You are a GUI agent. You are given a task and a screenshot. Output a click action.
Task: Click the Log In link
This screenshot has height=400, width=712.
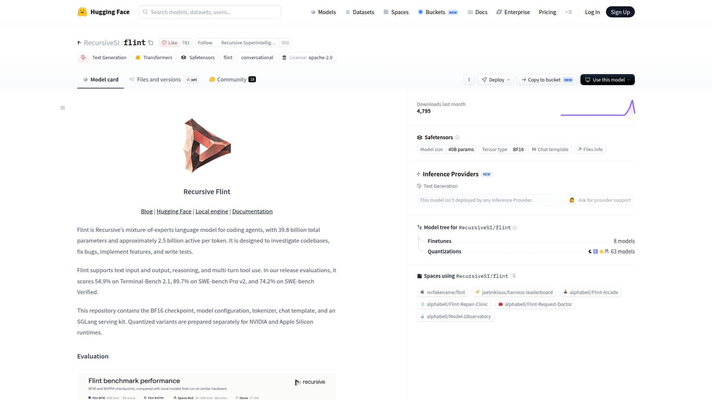pyautogui.click(x=592, y=12)
